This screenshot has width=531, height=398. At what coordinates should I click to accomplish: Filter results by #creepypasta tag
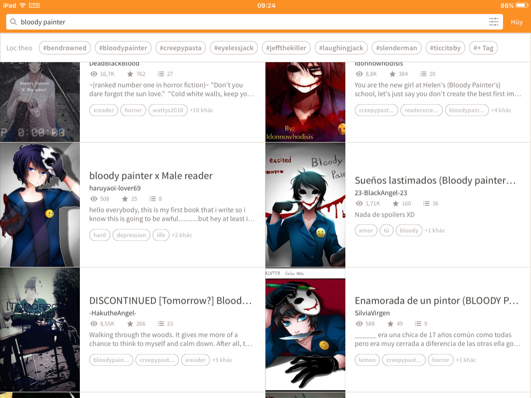point(180,48)
